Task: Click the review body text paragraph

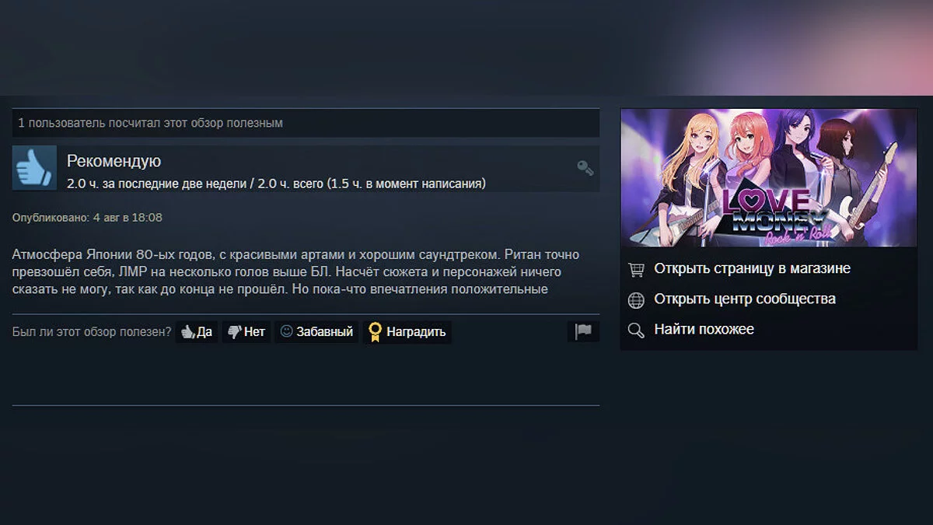Action: tap(296, 272)
